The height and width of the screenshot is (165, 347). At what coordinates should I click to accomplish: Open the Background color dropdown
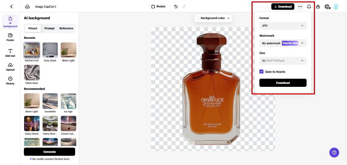[x=213, y=18]
